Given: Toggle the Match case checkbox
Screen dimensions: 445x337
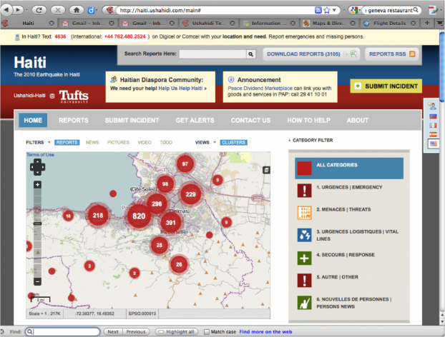Looking at the screenshot, I should point(206,332).
